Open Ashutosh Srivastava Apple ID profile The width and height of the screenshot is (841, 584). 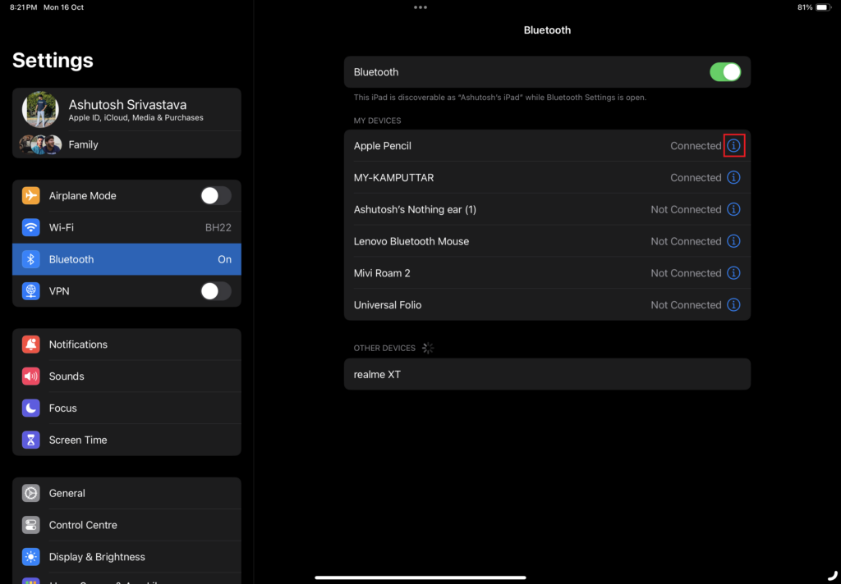[126, 109]
